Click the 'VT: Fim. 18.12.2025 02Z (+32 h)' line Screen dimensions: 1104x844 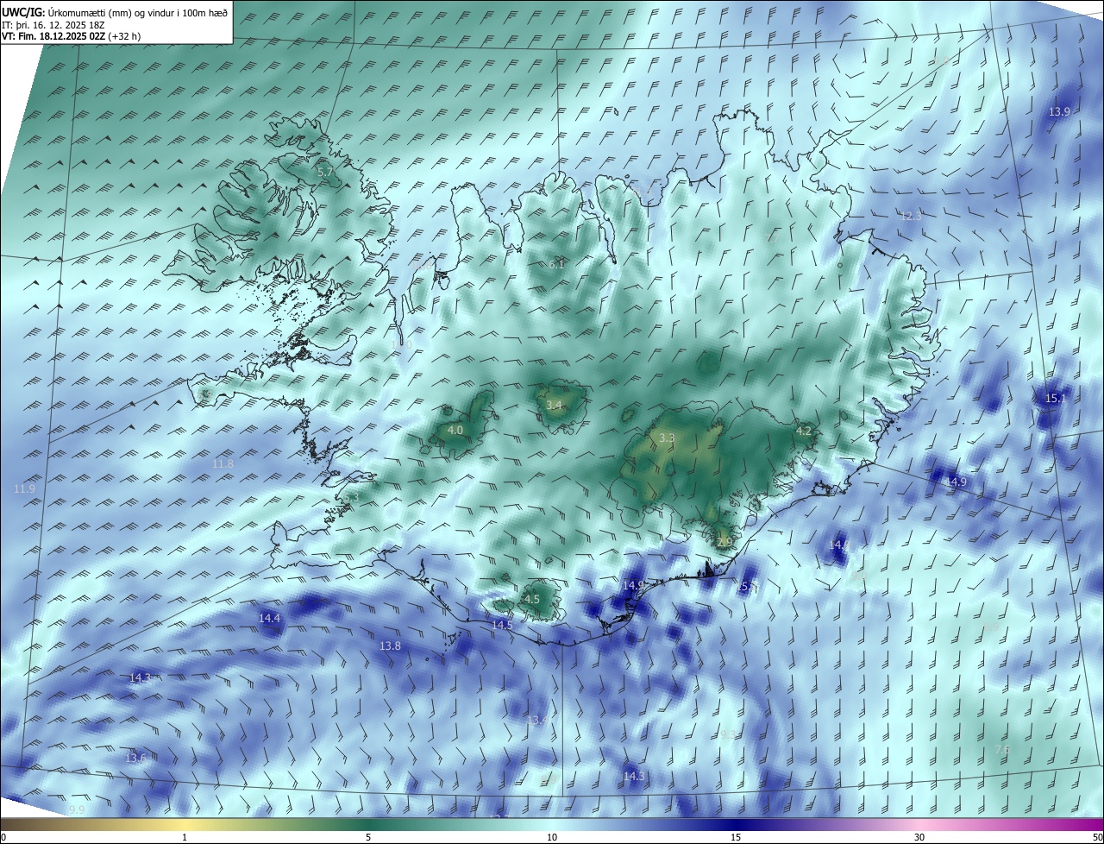(72, 36)
